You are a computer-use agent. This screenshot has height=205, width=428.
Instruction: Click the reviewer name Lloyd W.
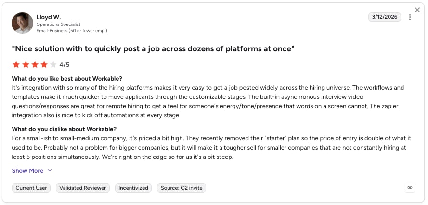pyautogui.click(x=49, y=17)
